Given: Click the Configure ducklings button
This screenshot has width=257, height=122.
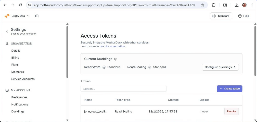Looking at the screenshot, I should pyautogui.click(x=220, y=67).
